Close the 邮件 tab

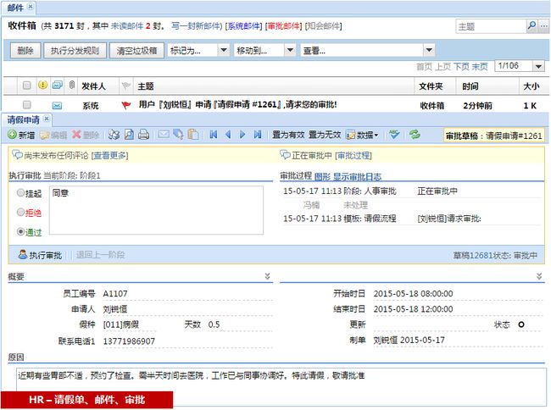pos(31,7)
